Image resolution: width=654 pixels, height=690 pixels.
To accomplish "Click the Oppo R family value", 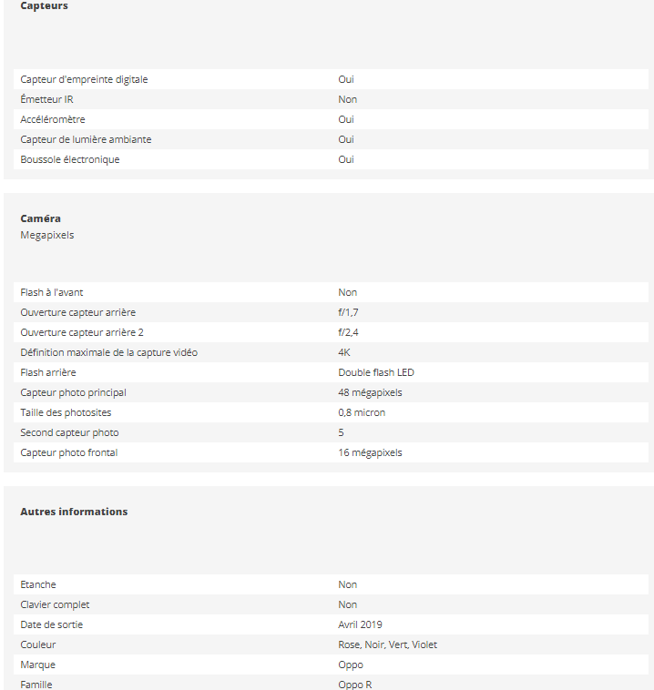I will tap(354, 685).
